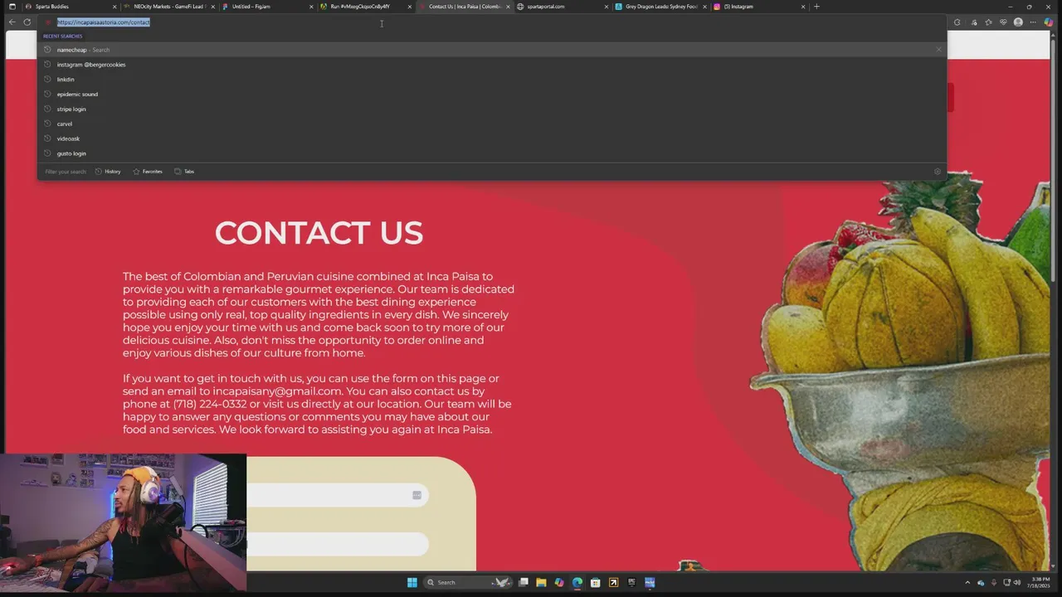The width and height of the screenshot is (1062, 597).
Task: Open address bar suggestion settings gear
Action: point(938,172)
